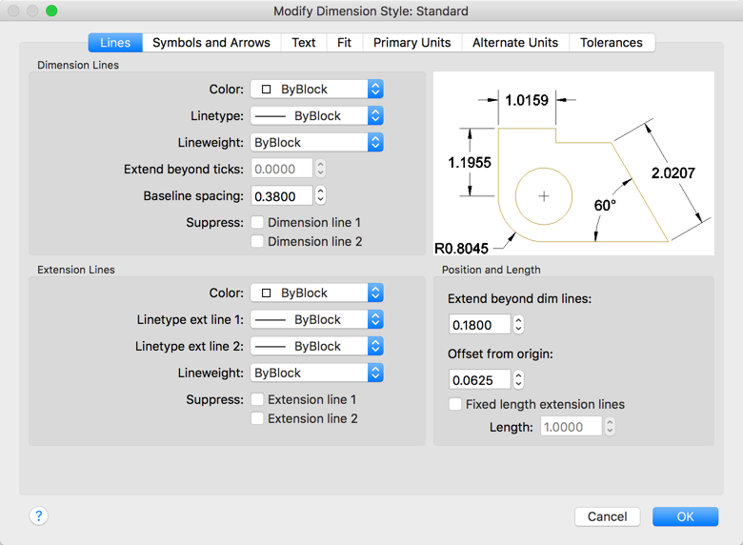This screenshot has width=743, height=545.
Task: Click the Cancel button
Action: click(607, 516)
